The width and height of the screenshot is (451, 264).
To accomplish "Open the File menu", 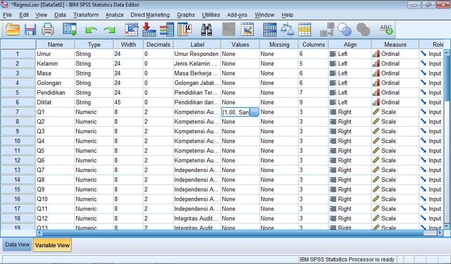I will pyautogui.click(x=7, y=15).
